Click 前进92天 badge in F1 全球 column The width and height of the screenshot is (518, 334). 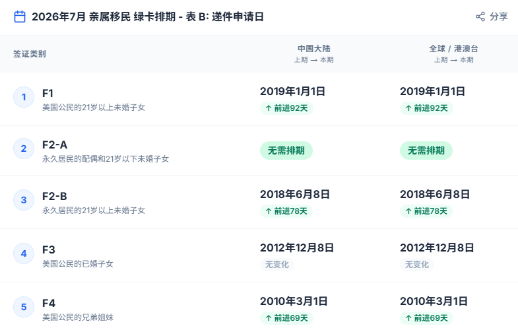pyautogui.click(x=426, y=108)
